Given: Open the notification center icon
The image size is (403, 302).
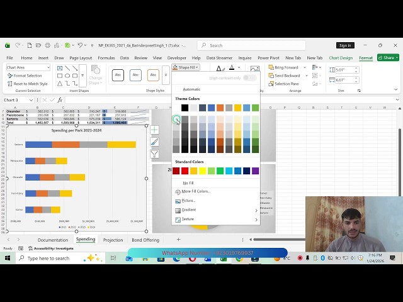Looking at the screenshot, I should click(x=392, y=258).
